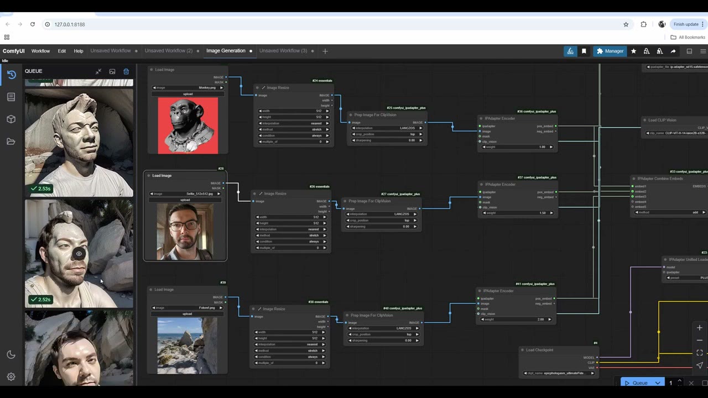Toggle image fit icon in Queue header
The image size is (708, 398).
click(112, 71)
